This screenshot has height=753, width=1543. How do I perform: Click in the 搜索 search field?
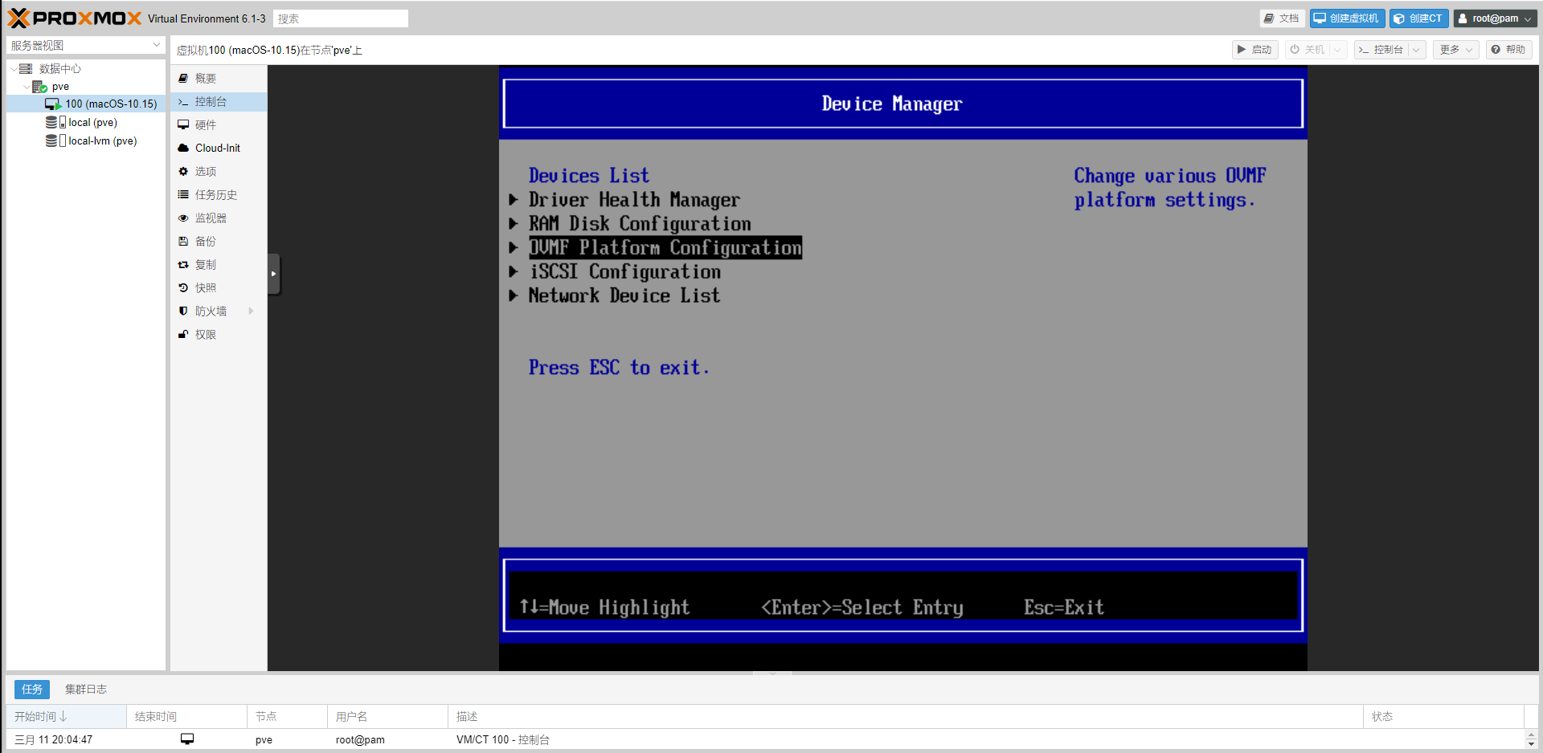340,18
